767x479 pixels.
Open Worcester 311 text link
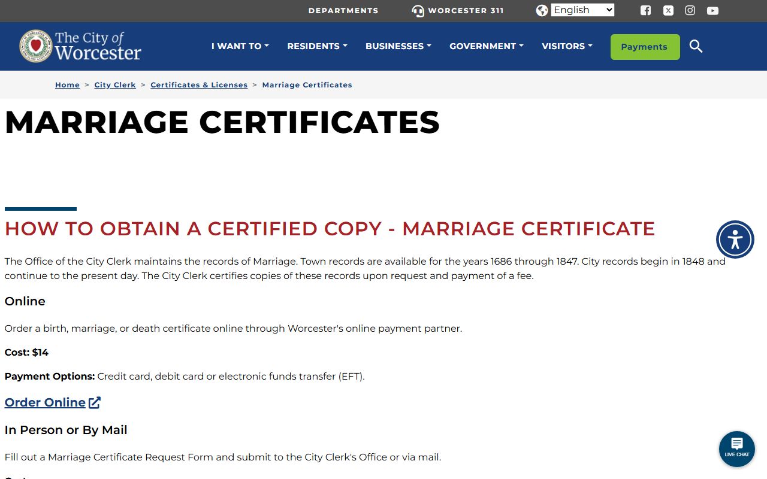(466, 11)
